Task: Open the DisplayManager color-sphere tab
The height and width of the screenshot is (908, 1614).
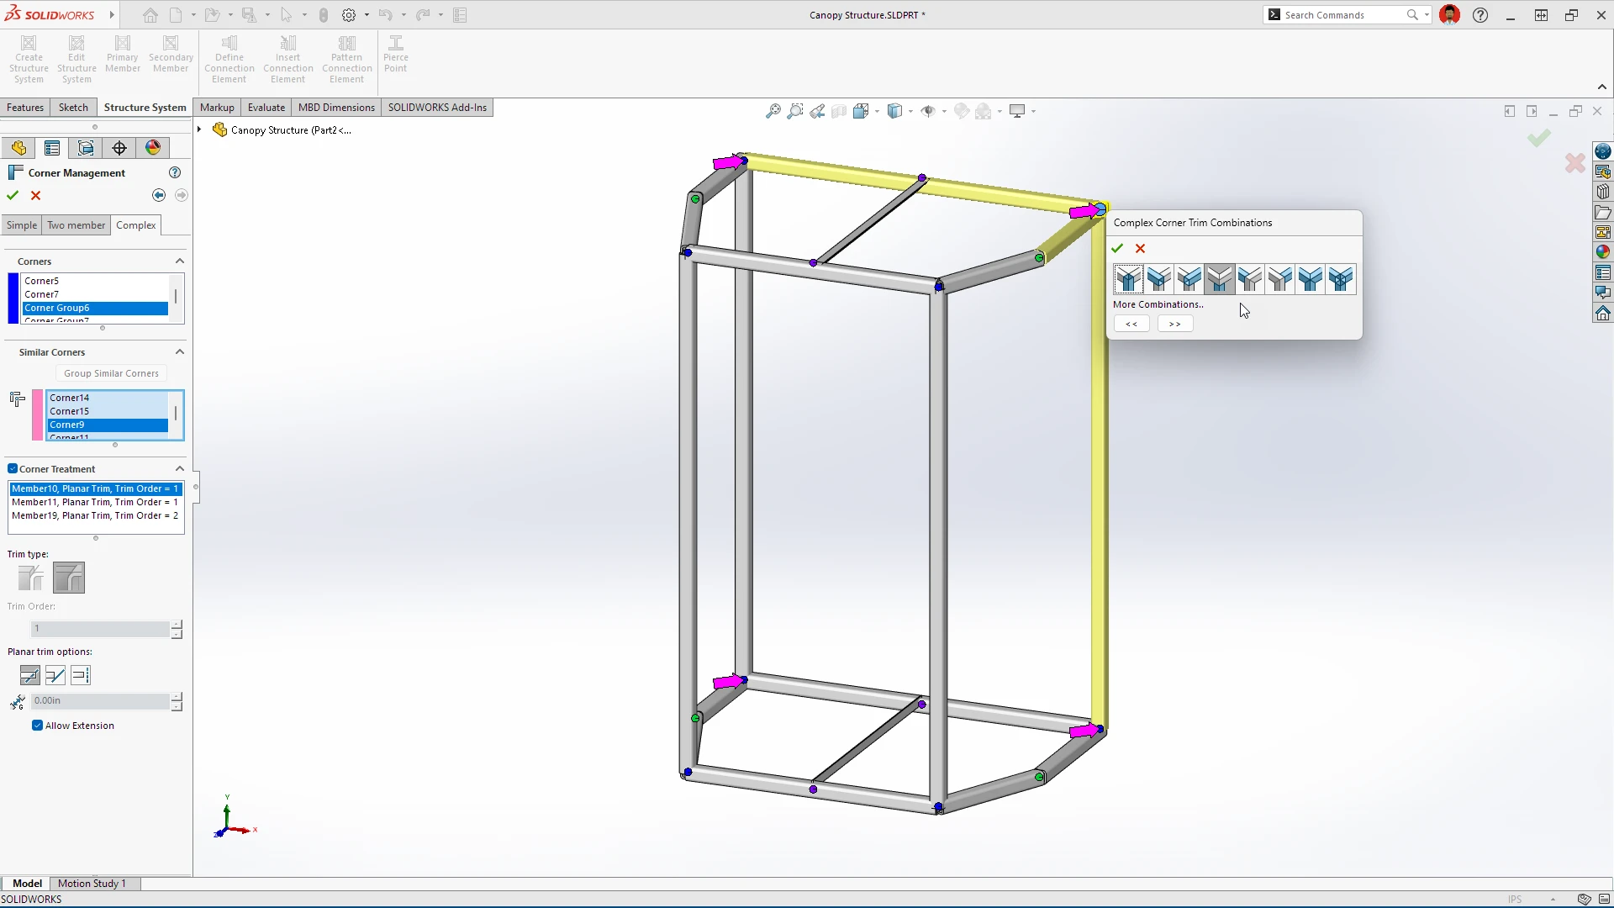Action: (x=153, y=148)
